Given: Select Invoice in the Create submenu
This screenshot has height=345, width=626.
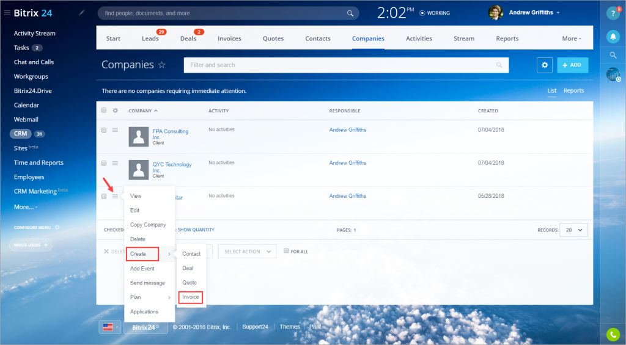Looking at the screenshot, I should (191, 297).
